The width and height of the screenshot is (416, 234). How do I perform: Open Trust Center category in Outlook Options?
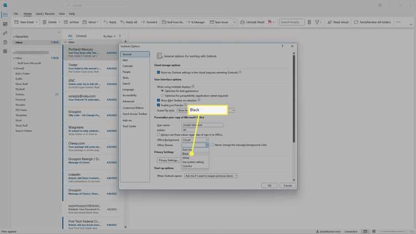(x=135, y=126)
